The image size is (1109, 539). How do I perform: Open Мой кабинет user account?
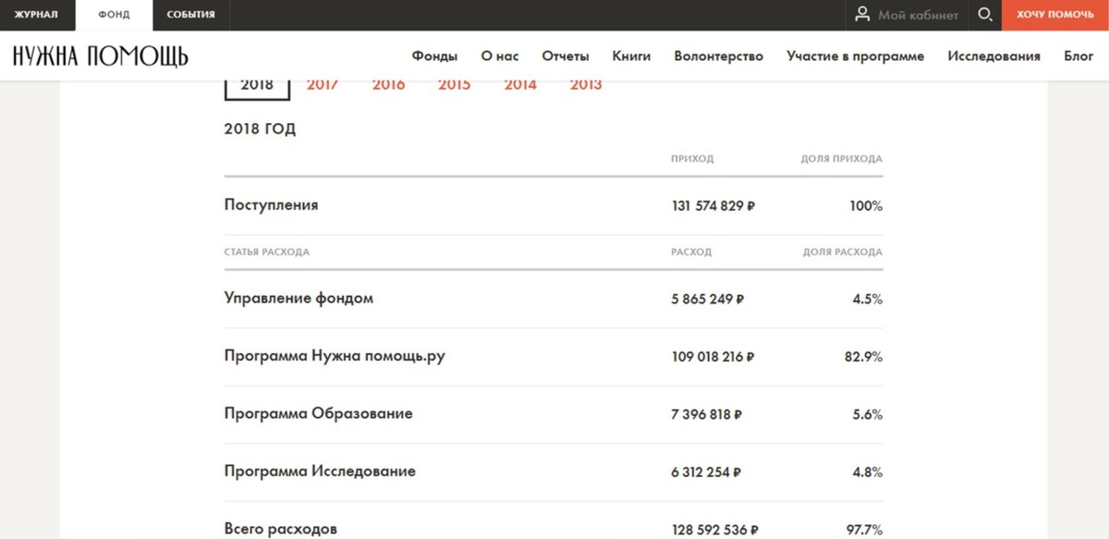pyautogui.click(x=907, y=15)
